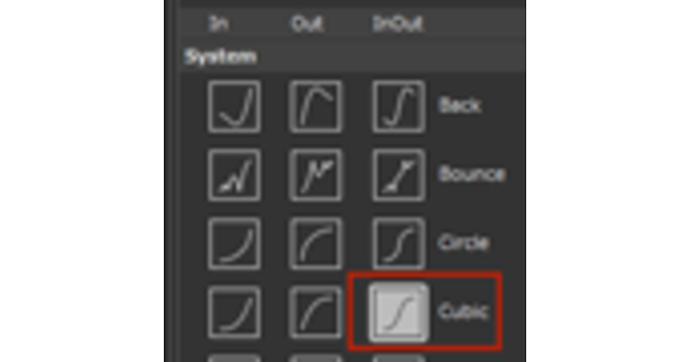Select the Circle Out easing function

(316, 244)
